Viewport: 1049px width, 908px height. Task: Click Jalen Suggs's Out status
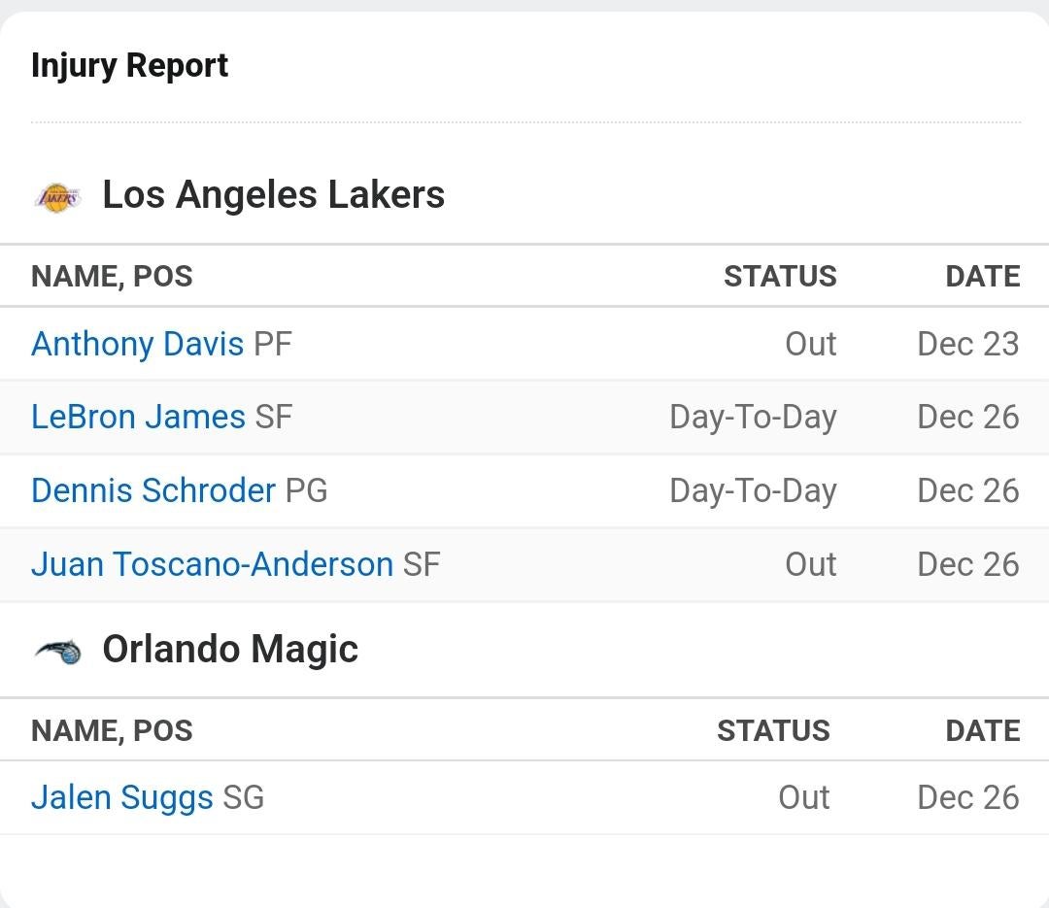(803, 797)
